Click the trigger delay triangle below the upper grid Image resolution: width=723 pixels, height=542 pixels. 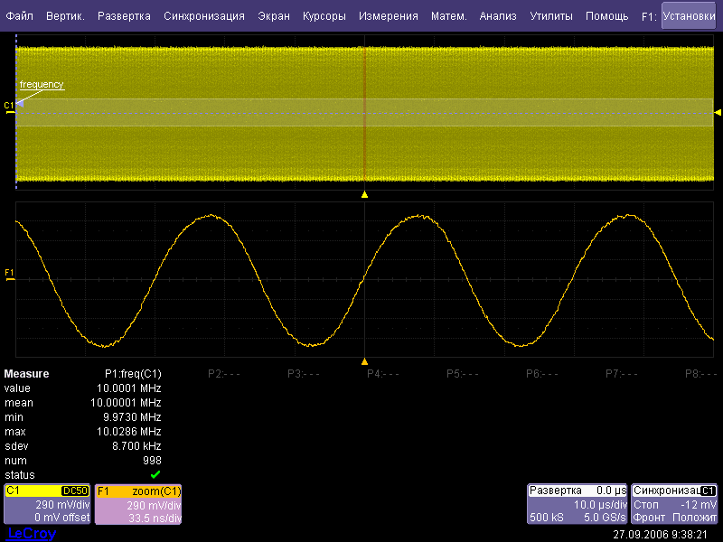pyautogui.click(x=364, y=194)
